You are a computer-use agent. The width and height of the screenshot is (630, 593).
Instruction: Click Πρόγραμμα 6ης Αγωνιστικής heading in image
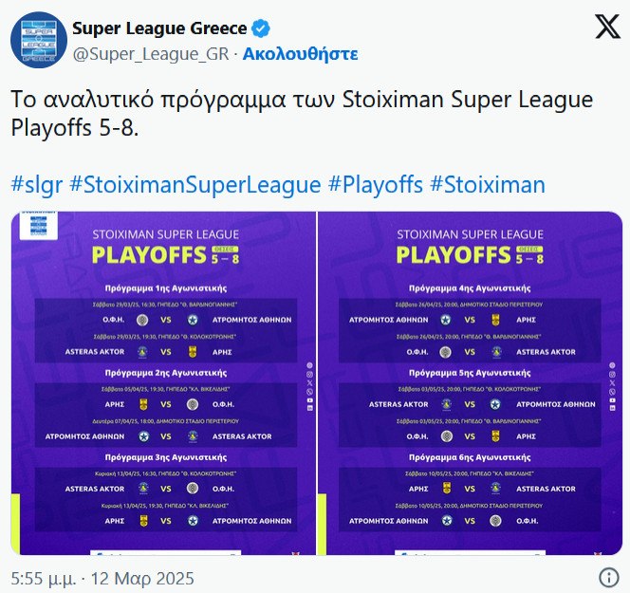tap(468, 457)
